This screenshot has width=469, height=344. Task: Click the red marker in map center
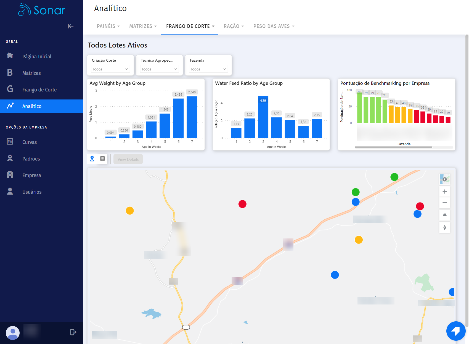[242, 204]
